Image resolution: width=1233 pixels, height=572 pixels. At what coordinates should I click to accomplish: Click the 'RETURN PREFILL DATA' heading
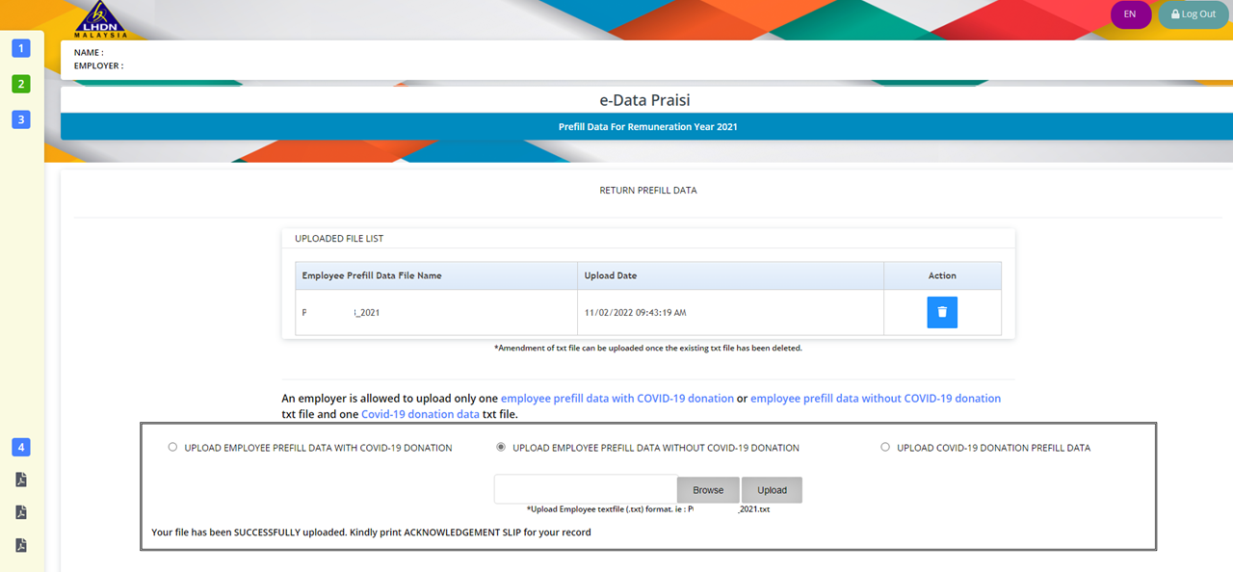tap(648, 191)
